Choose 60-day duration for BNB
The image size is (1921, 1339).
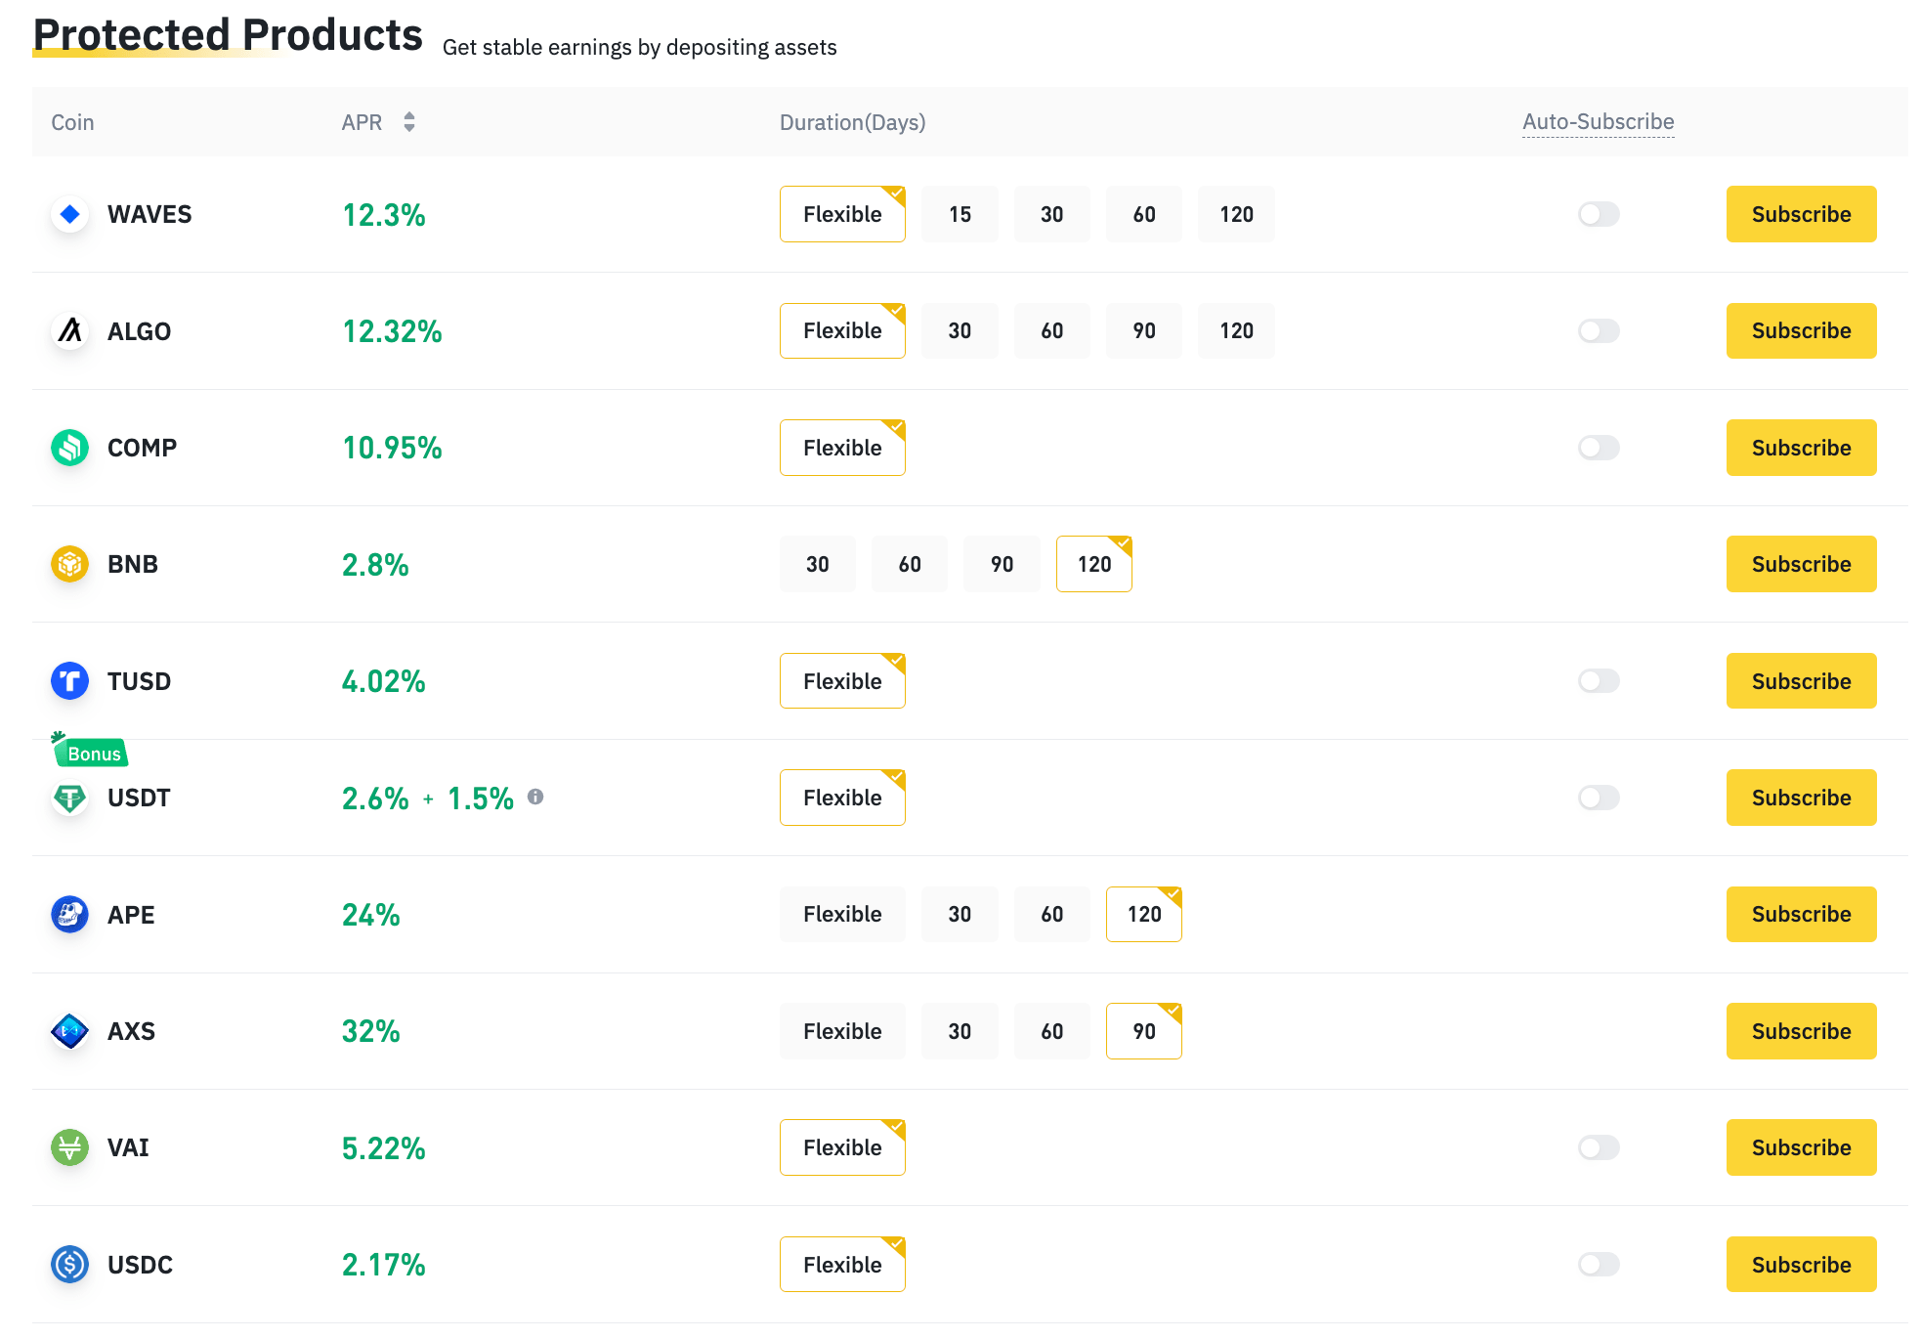click(910, 564)
